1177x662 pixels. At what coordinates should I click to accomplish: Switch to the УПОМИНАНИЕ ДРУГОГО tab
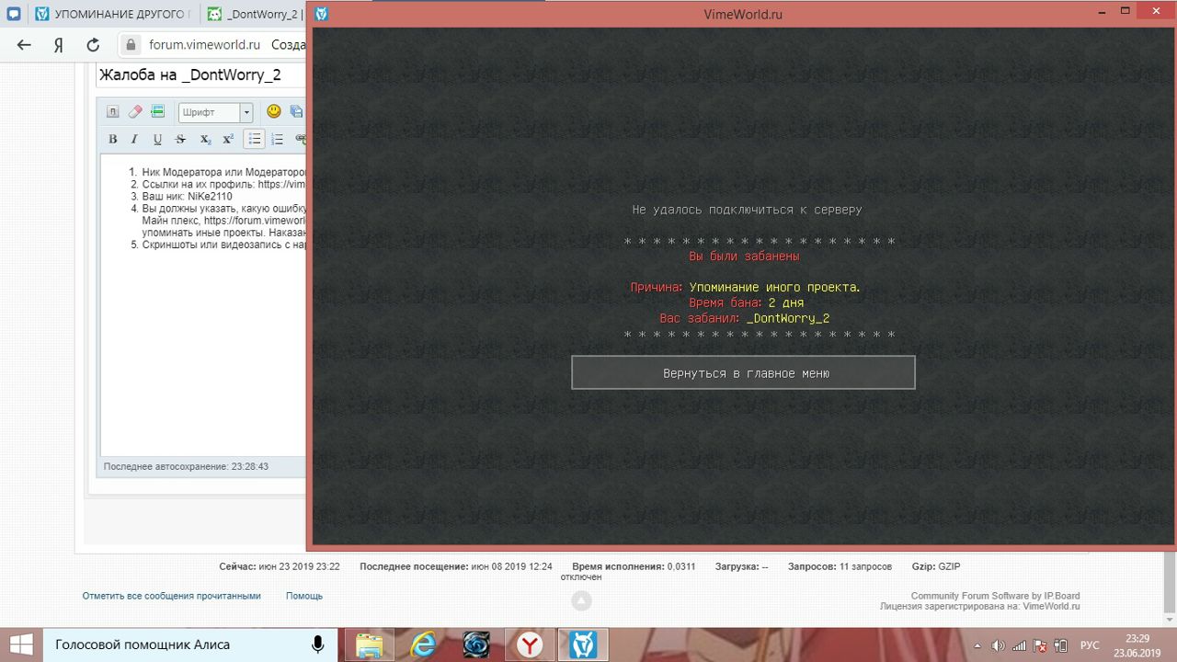tap(113, 14)
